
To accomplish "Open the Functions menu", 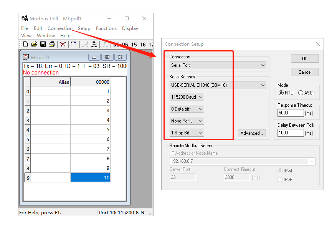I will tap(106, 28).
